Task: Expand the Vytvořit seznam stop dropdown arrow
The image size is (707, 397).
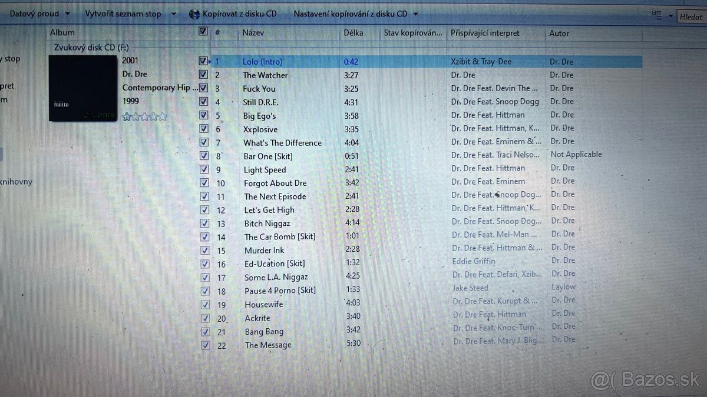Action: pos(173,14)
